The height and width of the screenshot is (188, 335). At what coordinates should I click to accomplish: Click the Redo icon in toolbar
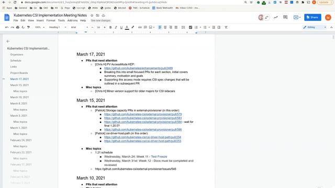(x=12, y=27)
